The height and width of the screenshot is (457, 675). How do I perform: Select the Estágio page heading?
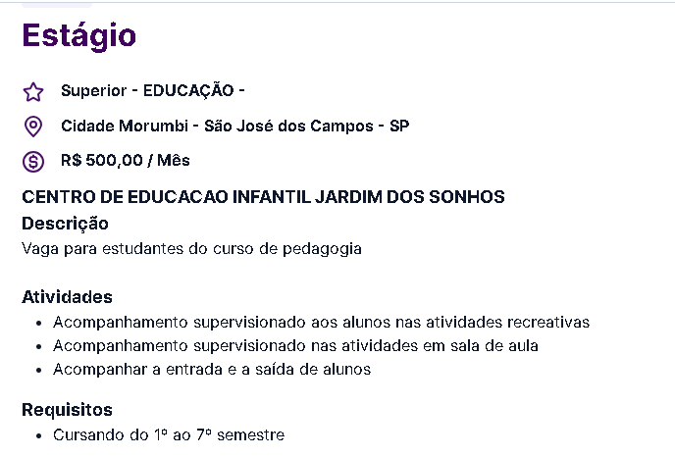pyautogui.click(x=79, y=36)
